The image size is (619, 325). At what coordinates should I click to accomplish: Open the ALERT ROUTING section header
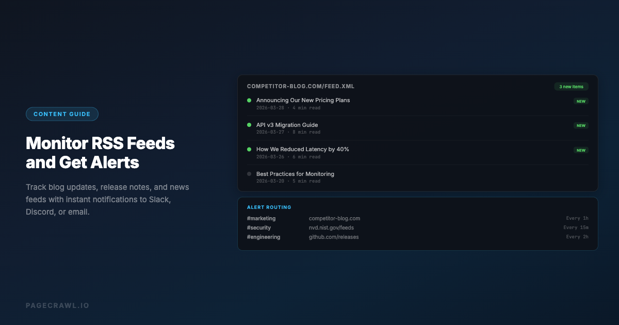point(268,207)
